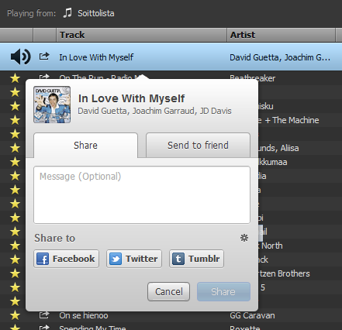Viewport: 342px width, 330px height.
Task: Click artist David Guetta, Joachim G... cell
Action: pyautogui.click(x=280, y=57)
